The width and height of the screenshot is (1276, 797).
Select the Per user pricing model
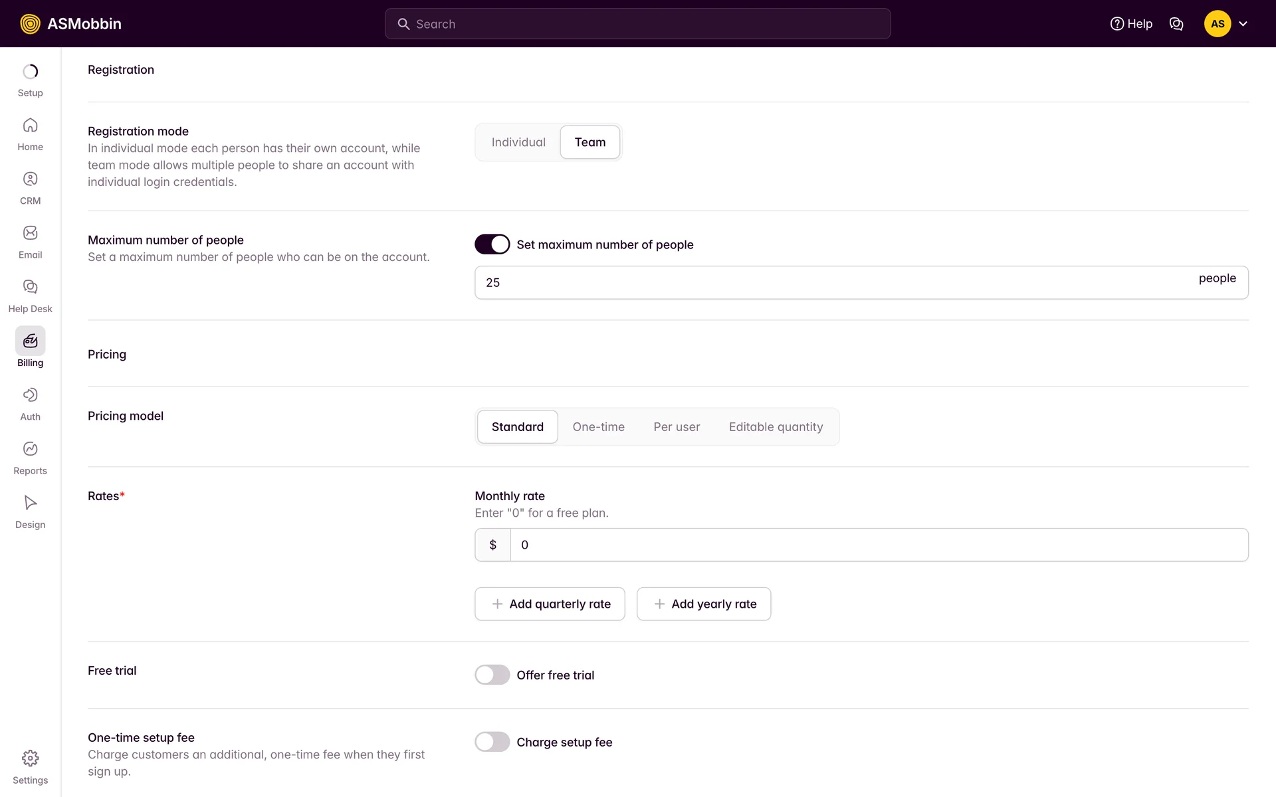[677, 427]
